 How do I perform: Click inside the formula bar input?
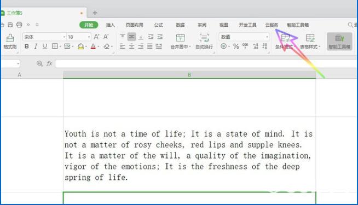(205, 63)
